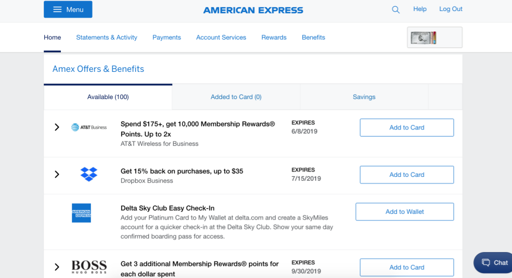Click the Log Out link

coord(451,9)
